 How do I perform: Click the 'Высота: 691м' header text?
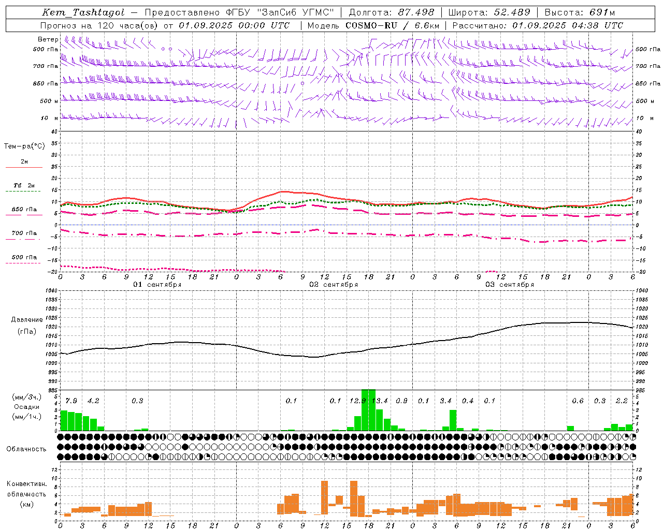(580, 12)
